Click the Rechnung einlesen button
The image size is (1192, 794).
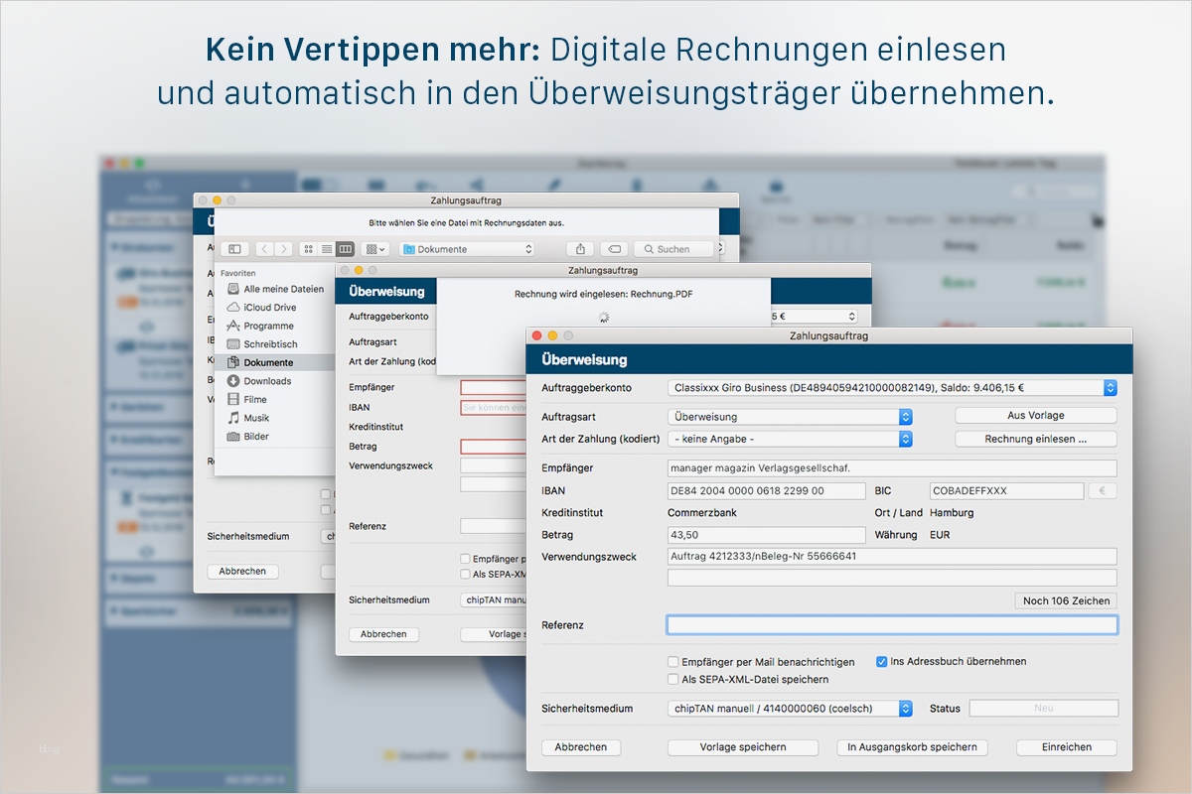[x=1036, y=439]
